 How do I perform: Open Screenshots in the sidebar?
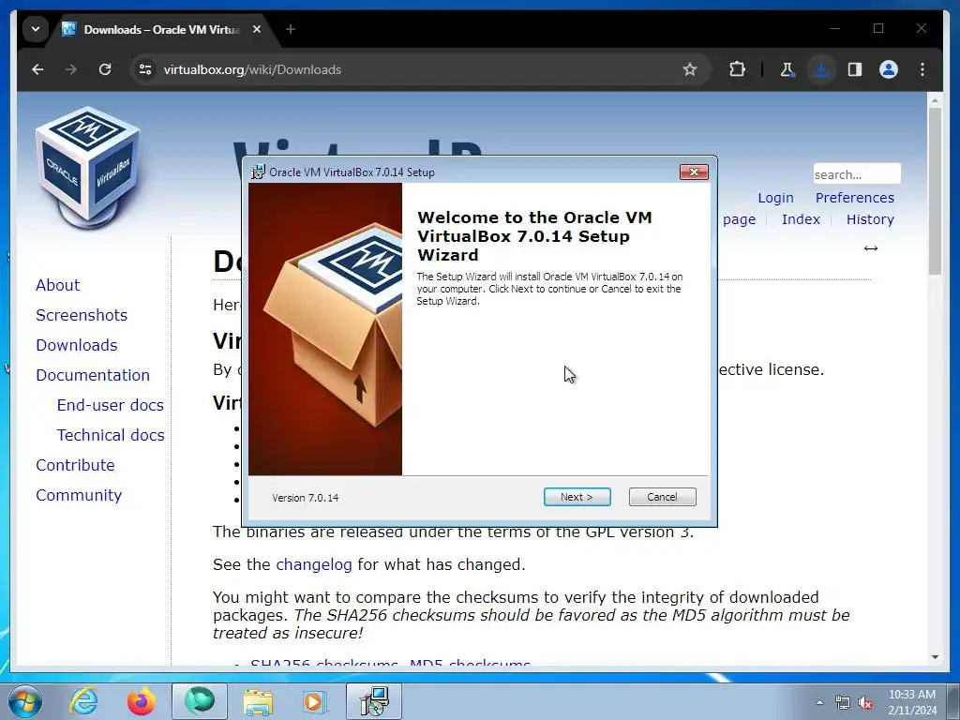pos(82,315)
